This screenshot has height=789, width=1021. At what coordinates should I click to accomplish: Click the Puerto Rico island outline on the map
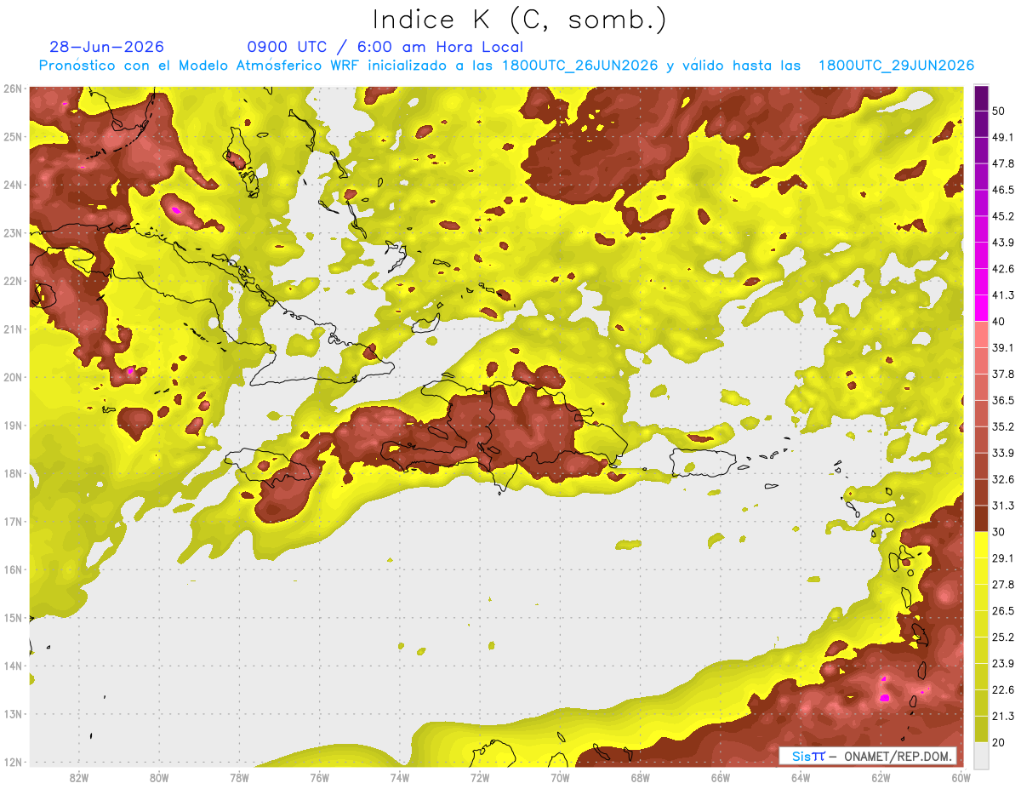point(702,462)
